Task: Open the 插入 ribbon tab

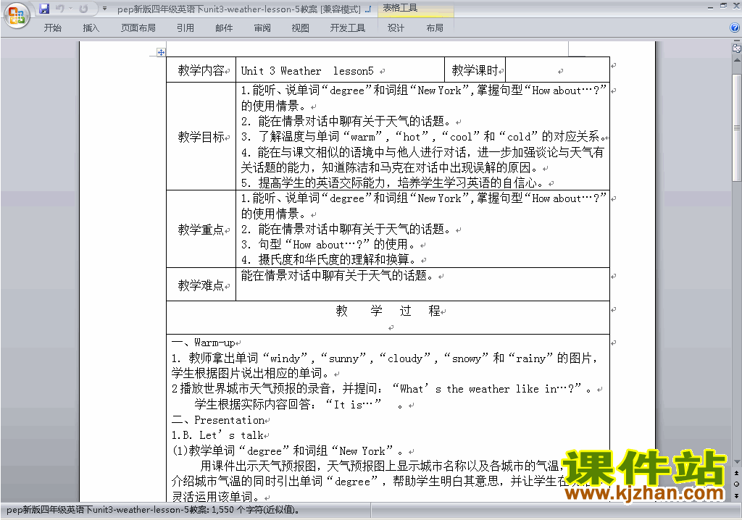Action: click(x=91, y=28)
